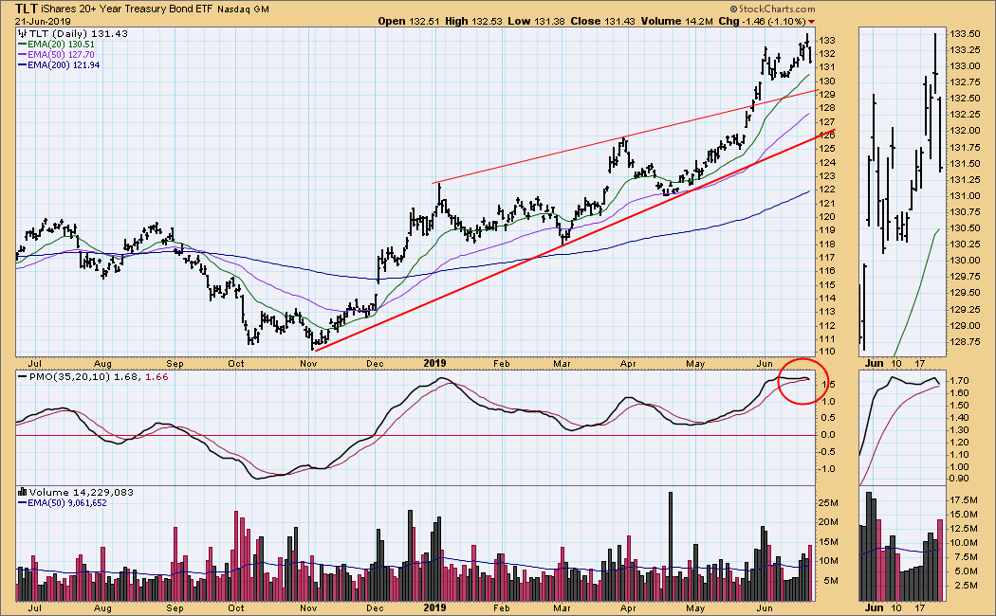This screenshot has height=616, width=996.
Task: Select the volume EMA(50) 9,061,652 label
Action: 65,502
